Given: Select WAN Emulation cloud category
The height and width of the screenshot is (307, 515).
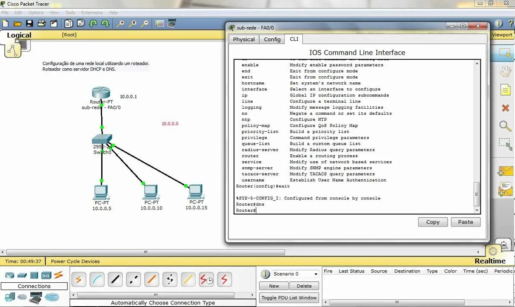Looking at the screenshot, I should point(22,297).
